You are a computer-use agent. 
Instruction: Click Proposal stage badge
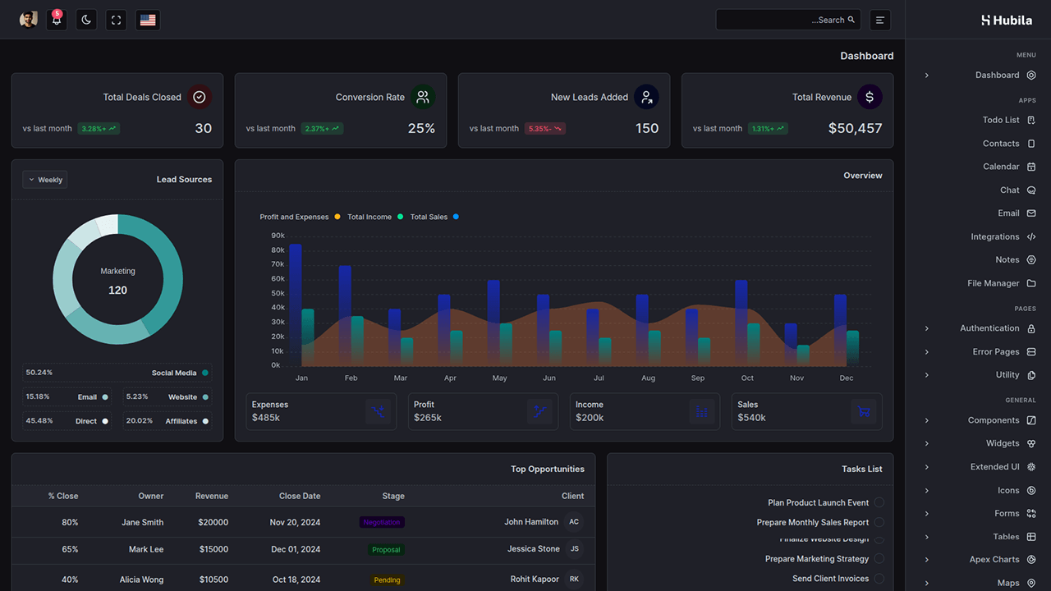(x=386, y=550)
